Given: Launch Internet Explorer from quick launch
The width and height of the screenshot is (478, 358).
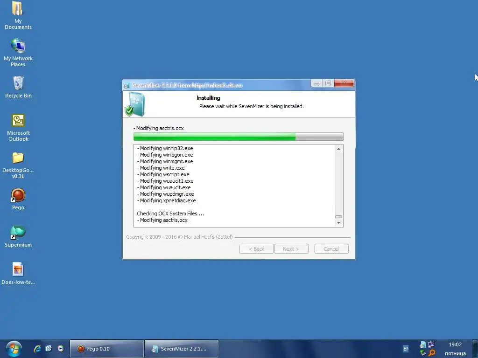Looking at the screenshot, I should 37,349.
